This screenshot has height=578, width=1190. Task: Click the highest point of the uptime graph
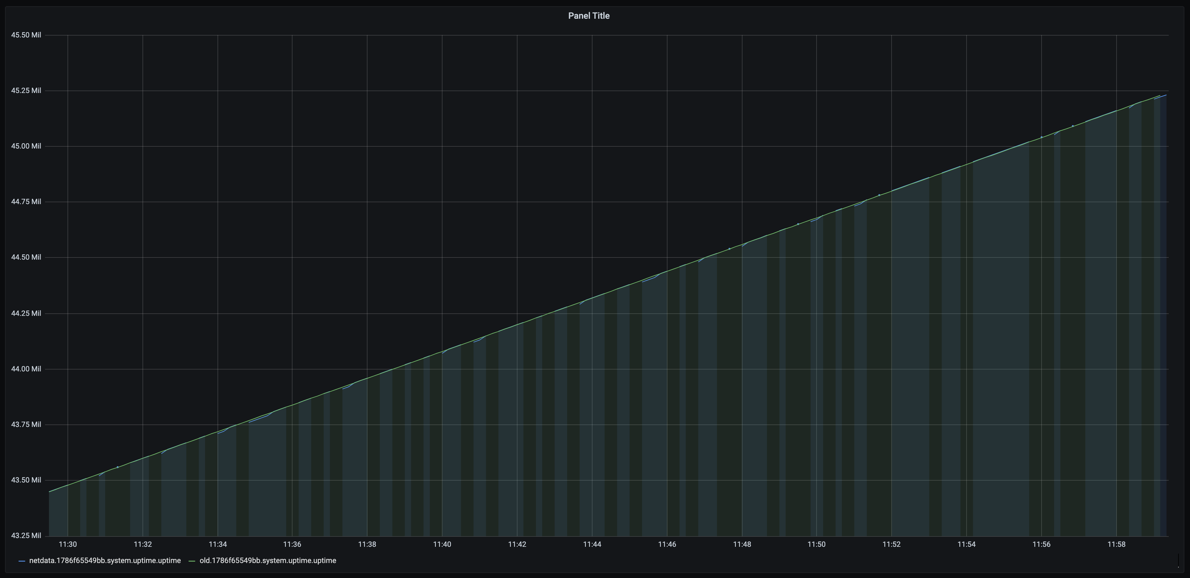[1167, 96]
